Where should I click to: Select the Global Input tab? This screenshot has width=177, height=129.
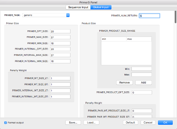pyautogui.click(x=101, y=7)
